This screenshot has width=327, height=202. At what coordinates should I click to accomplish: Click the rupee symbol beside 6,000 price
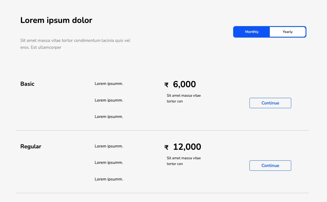point(166,84)
